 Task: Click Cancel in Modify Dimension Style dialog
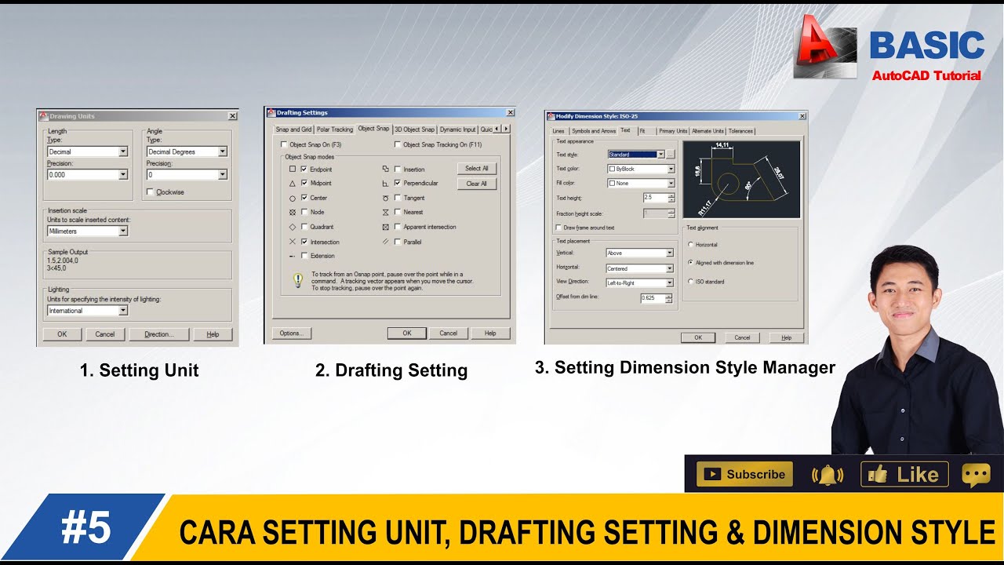742,337
